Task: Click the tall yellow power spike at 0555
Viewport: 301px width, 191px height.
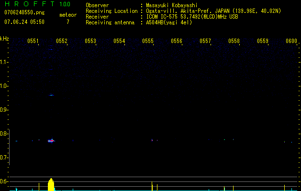Action: (x=152, y=186)
